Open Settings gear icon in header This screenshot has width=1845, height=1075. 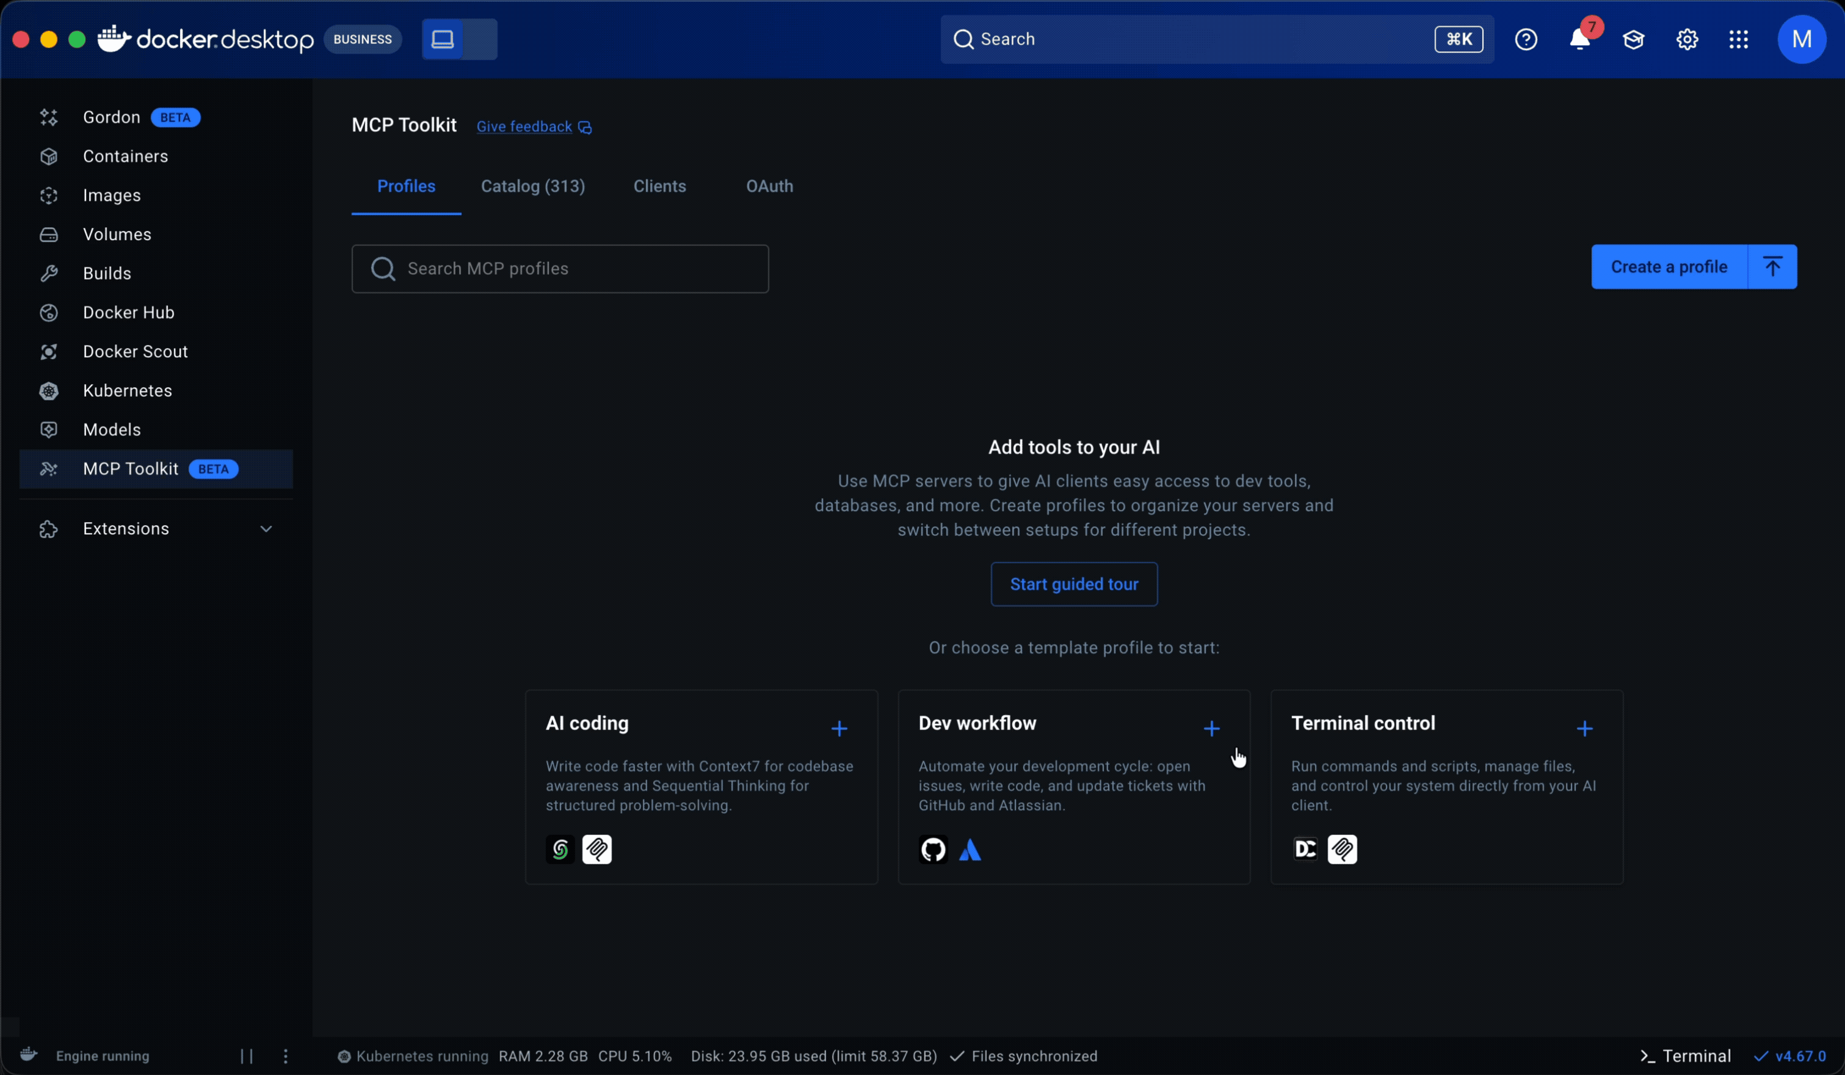[1687, 40]
